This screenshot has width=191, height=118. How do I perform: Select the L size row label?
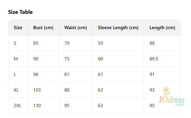coord(15,74)
